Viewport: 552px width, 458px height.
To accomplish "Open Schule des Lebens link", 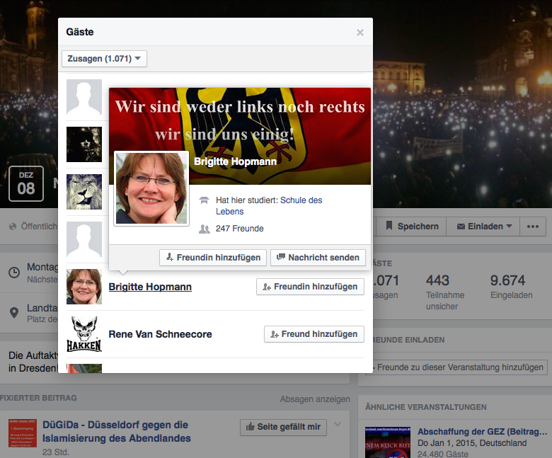I will point(269,205).
